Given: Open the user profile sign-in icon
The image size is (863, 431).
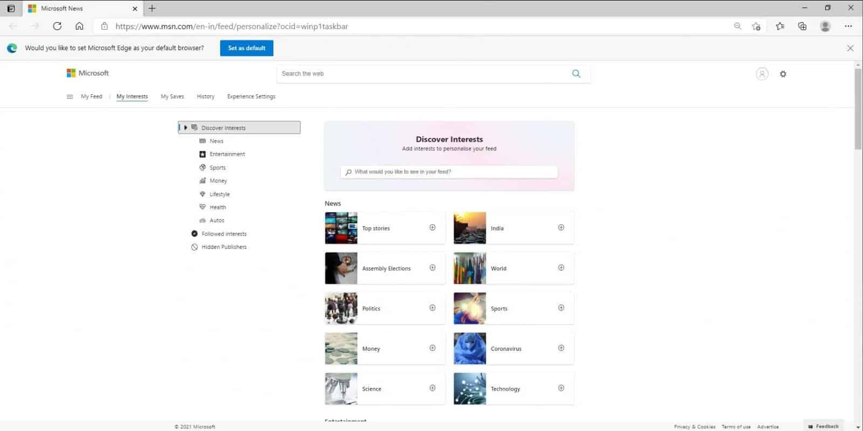Looking at the screenshot, I should [762, 74].
